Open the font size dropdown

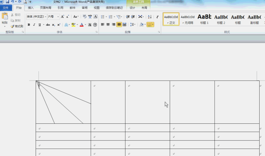(x=58, y=17)
